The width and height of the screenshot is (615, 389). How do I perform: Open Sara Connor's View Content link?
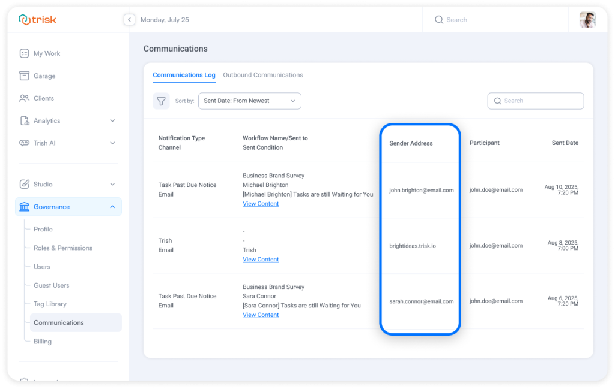[260, 315]
